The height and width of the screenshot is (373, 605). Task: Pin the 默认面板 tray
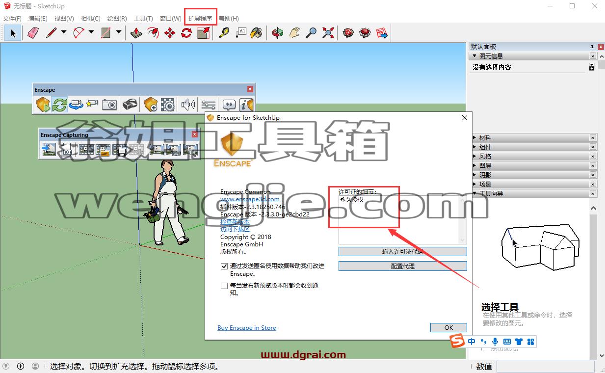click(592, 47)
